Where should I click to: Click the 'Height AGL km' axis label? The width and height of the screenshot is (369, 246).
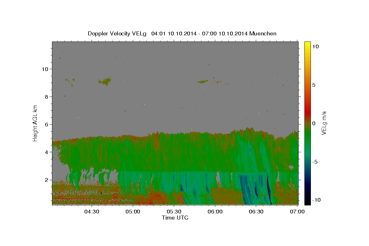click(35, 123)
